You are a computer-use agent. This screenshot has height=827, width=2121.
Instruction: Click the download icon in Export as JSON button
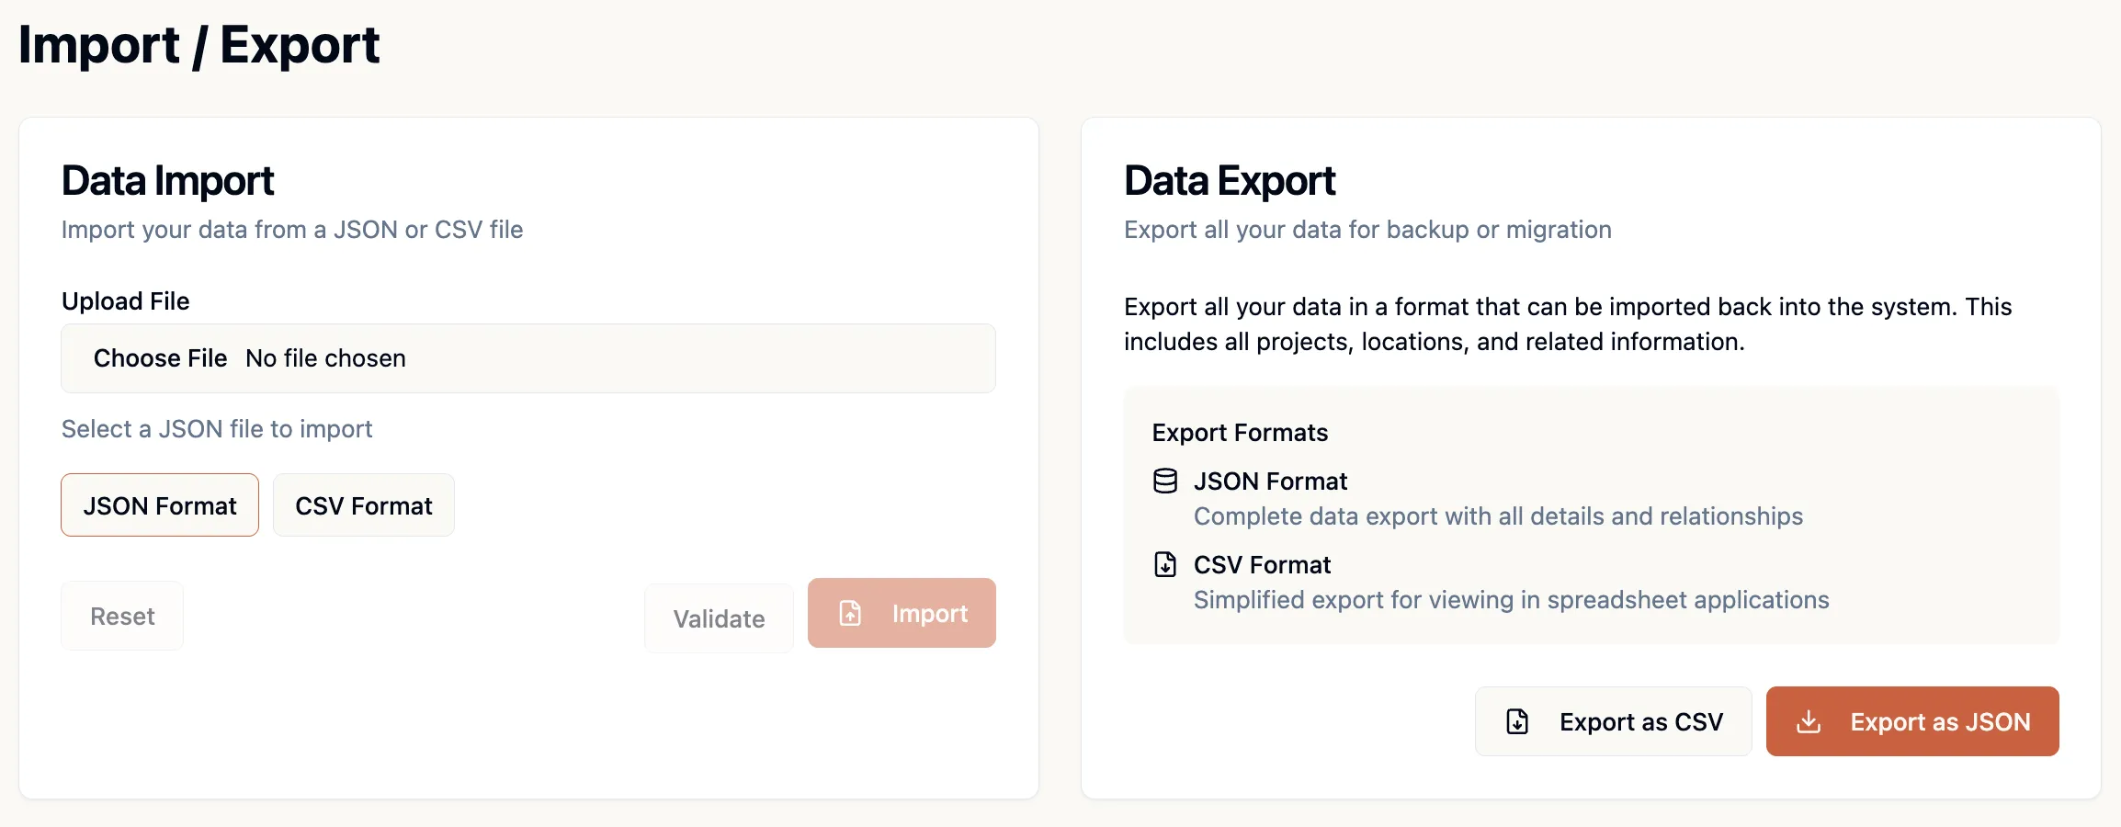pos(1809,721)
